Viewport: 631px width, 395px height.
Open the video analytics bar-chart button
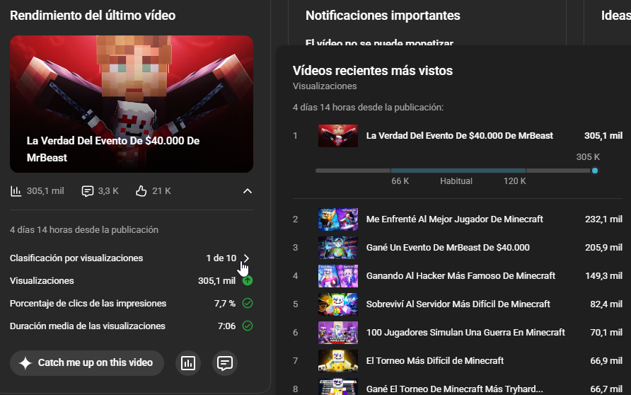click(x=188, y=362)
